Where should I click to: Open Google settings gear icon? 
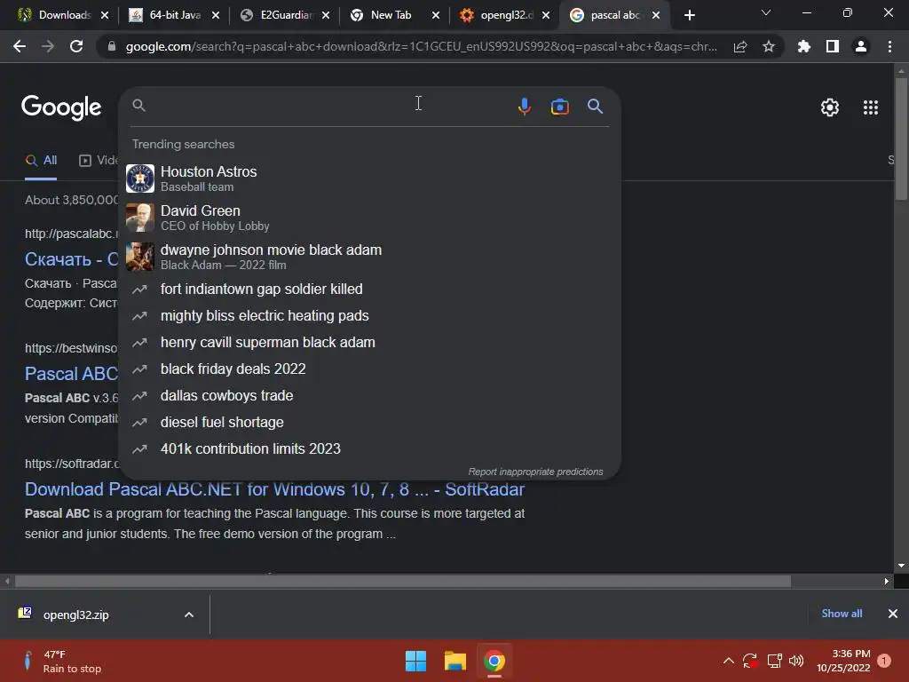pos(830,107)
